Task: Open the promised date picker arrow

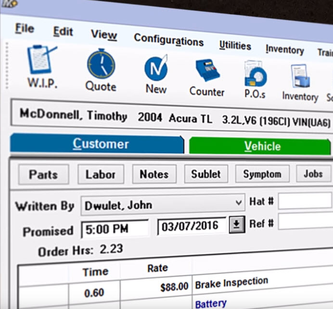Action: pos(236,225)
